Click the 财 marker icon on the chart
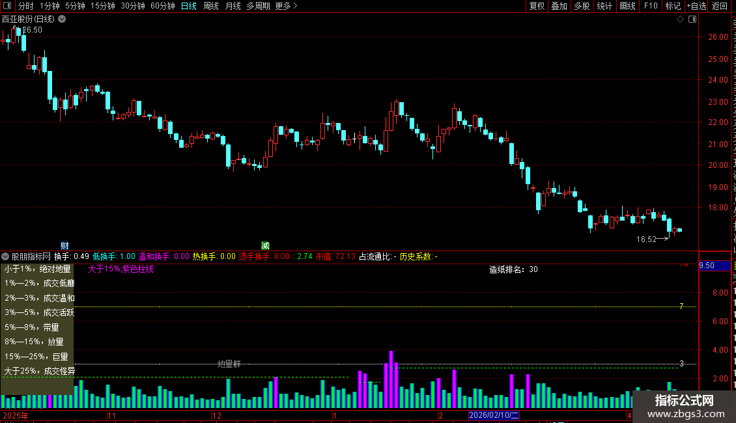This screenshot has width=736, height=423. click(64, 246)
